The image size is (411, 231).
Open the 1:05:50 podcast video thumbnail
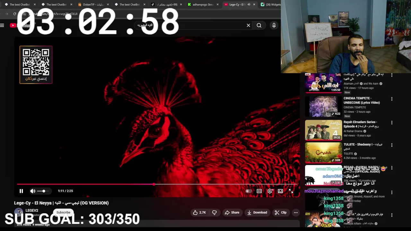click(x=323, y=83)
